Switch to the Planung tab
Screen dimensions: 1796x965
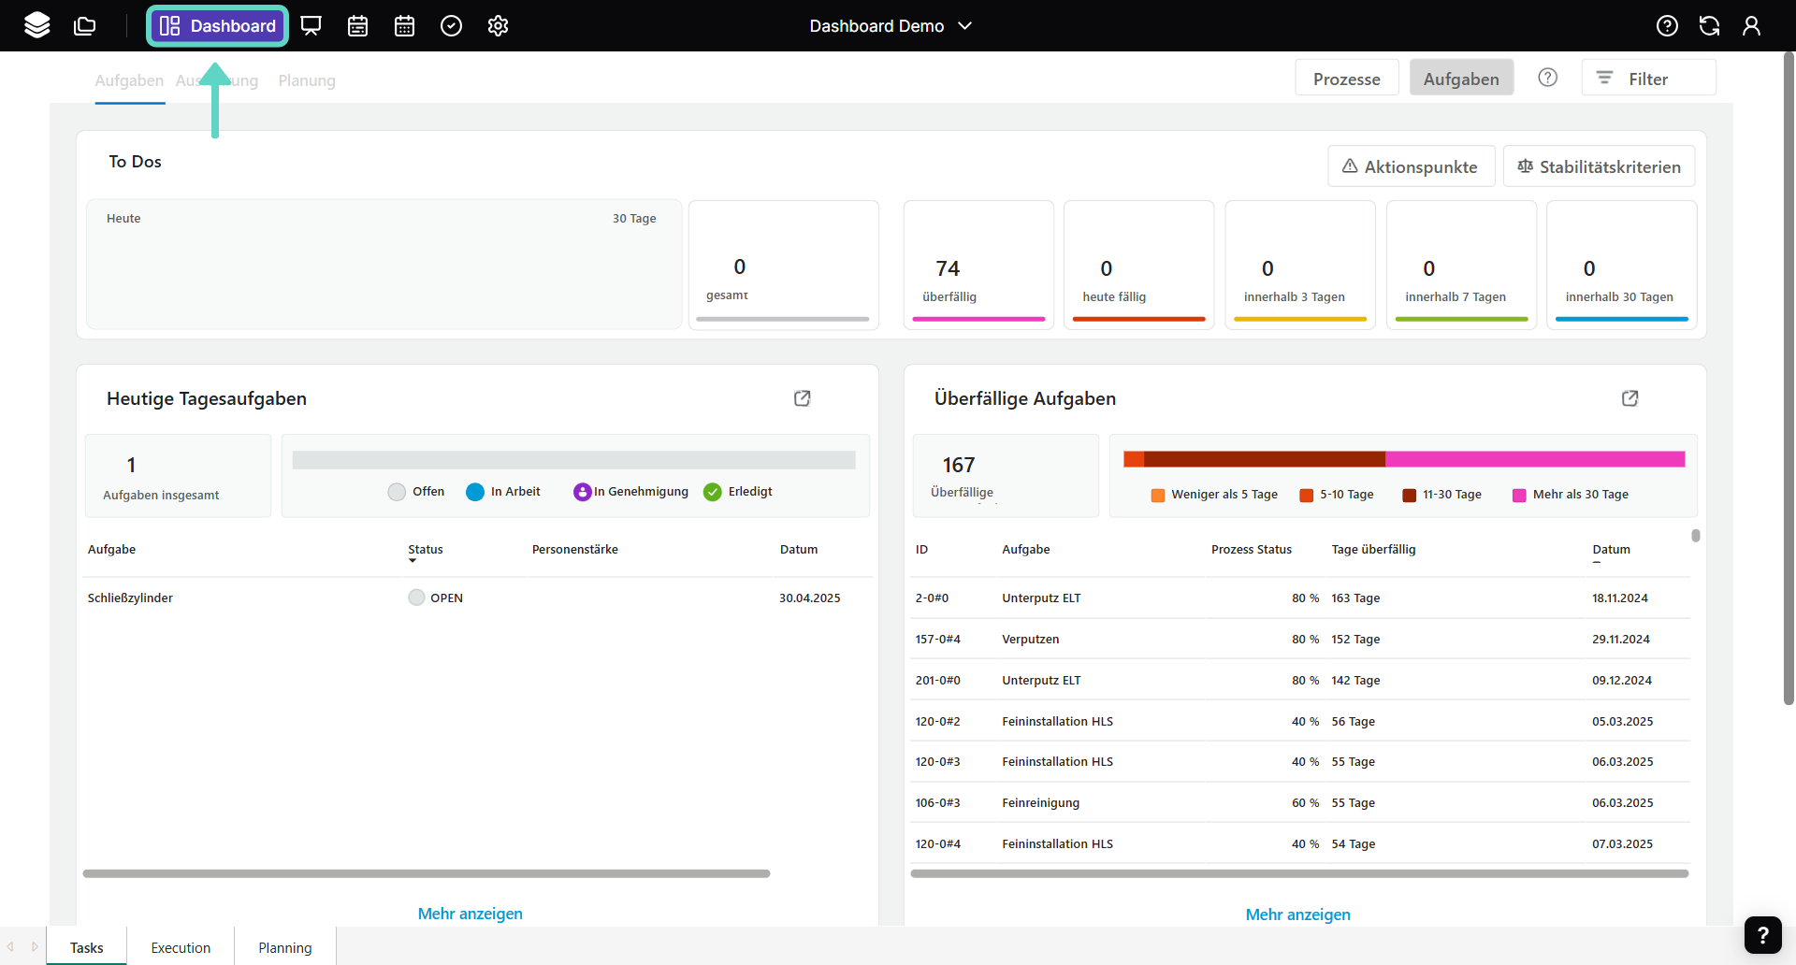tap(307, 80)
